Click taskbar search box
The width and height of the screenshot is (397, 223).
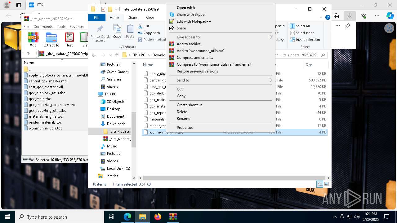60,217
